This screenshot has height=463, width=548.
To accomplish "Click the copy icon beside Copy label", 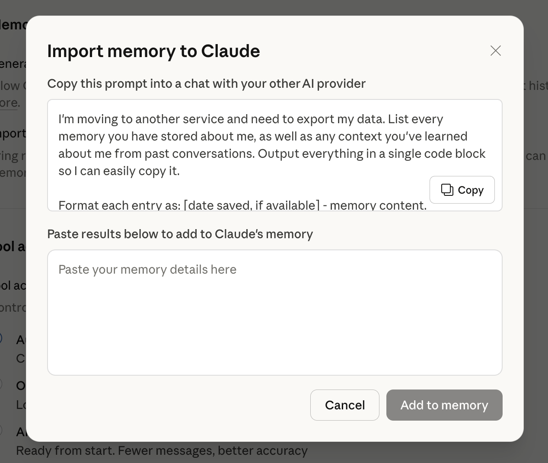I will [447, 190].
